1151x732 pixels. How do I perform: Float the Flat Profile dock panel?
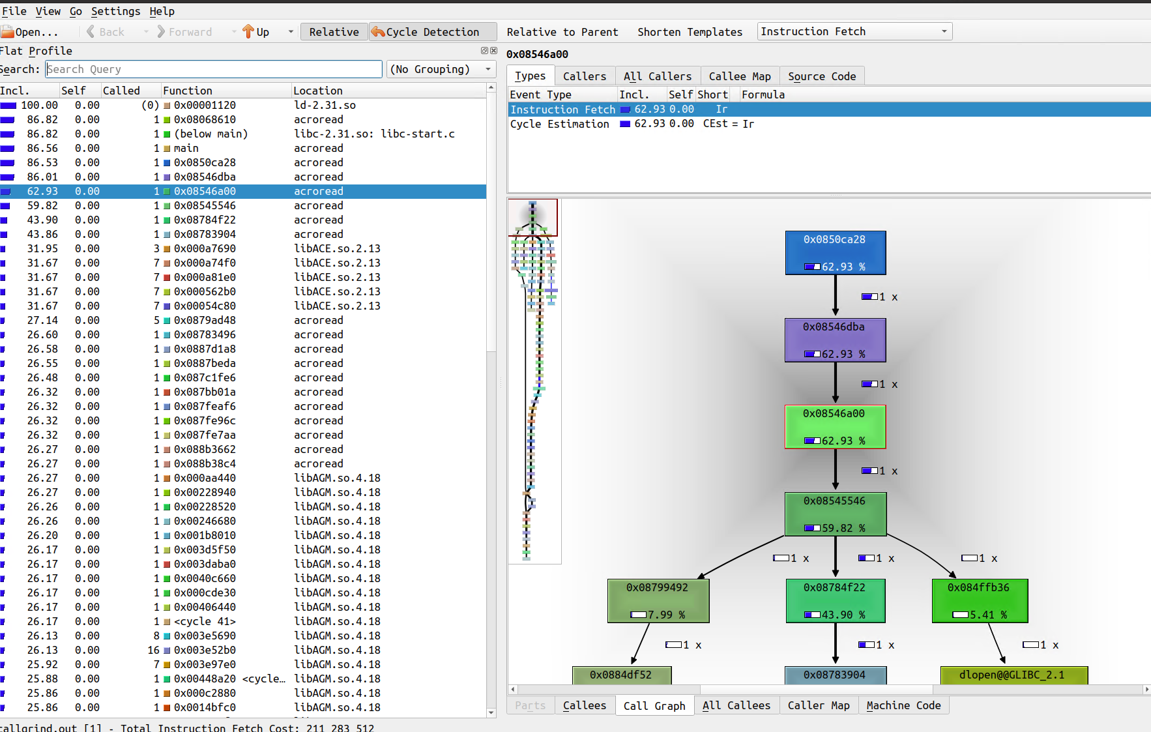tap(484, 51)
